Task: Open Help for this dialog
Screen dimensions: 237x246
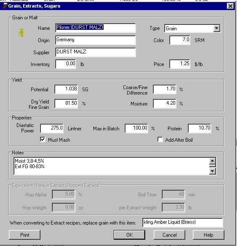Action: tap(208, 235)
